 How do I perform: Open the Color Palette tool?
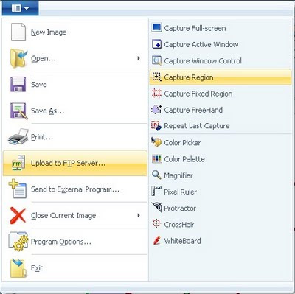tap(178, 159)
